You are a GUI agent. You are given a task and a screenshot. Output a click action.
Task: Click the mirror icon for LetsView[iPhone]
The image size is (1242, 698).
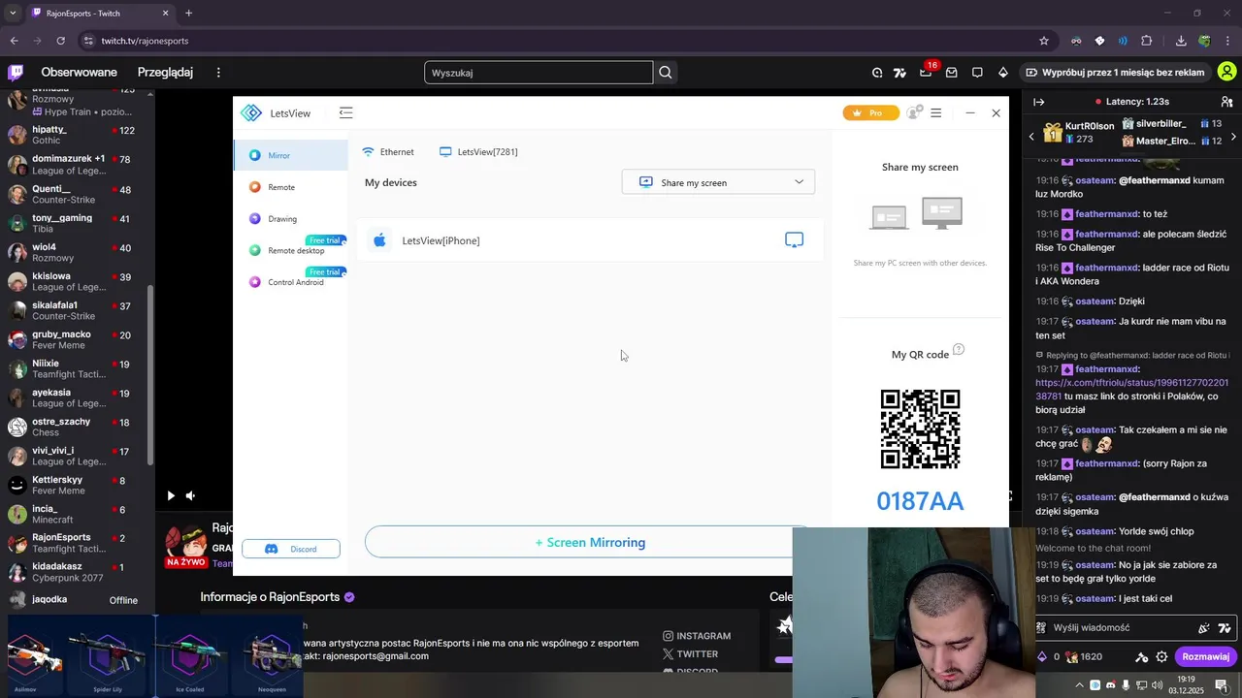point(794,239)
